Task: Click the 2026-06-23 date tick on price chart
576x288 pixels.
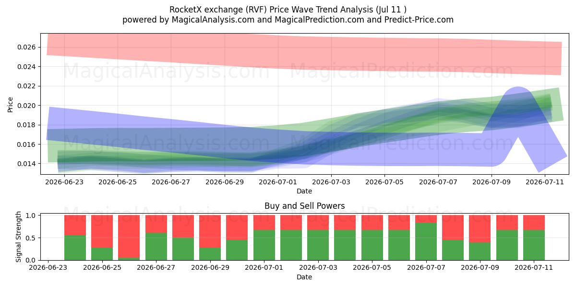Action: coord(64,182)
